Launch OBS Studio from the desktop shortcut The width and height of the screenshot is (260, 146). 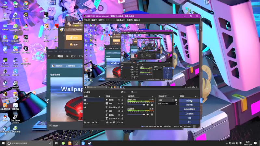coord(5,72)
